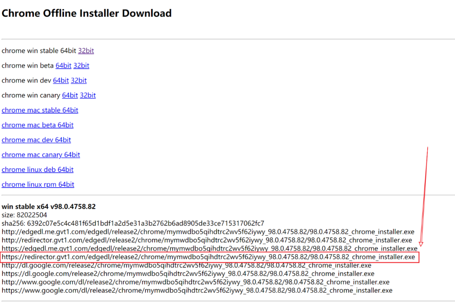Click the chrome linux rpm 64bit link
The image size is (455, 304).
tap(38, 185)
